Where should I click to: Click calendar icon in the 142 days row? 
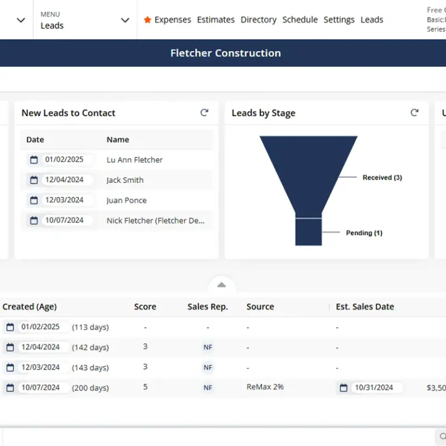tap(10, 347)
